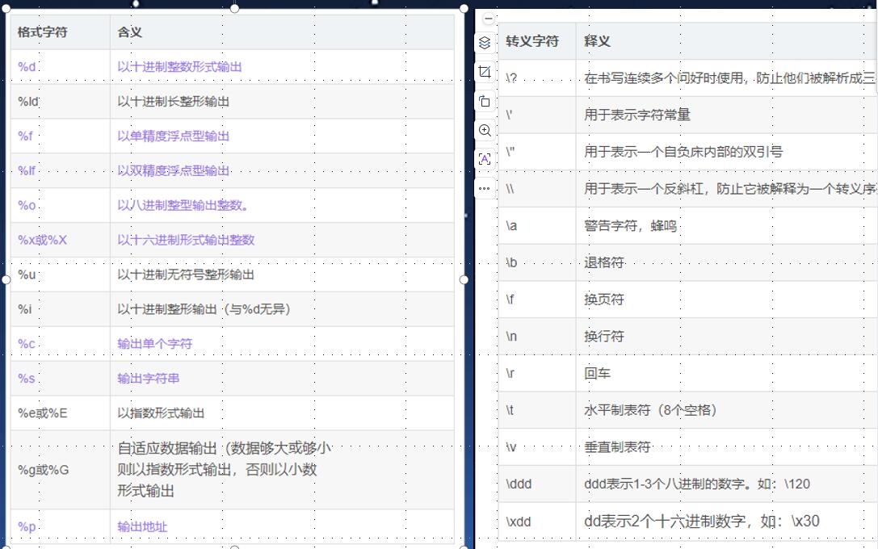
Task: Start OCR text recognition with the [A] icon
Action: pyautogui.click(x=485, y=159)
